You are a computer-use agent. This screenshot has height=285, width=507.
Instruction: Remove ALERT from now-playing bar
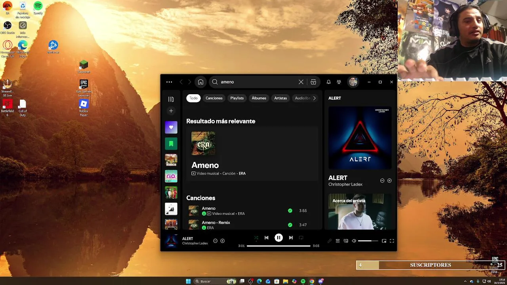215,241
